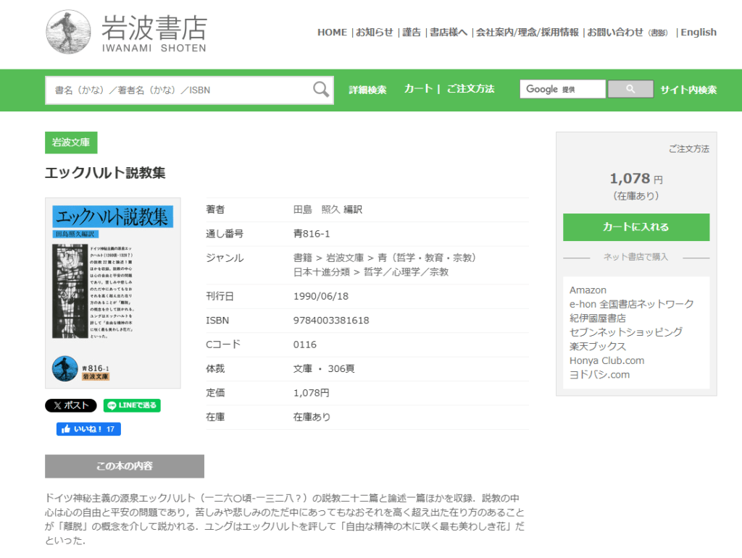Add the book with カートに入れる button
This screenshot has height=558, width=742.
[x=635, y=227]
